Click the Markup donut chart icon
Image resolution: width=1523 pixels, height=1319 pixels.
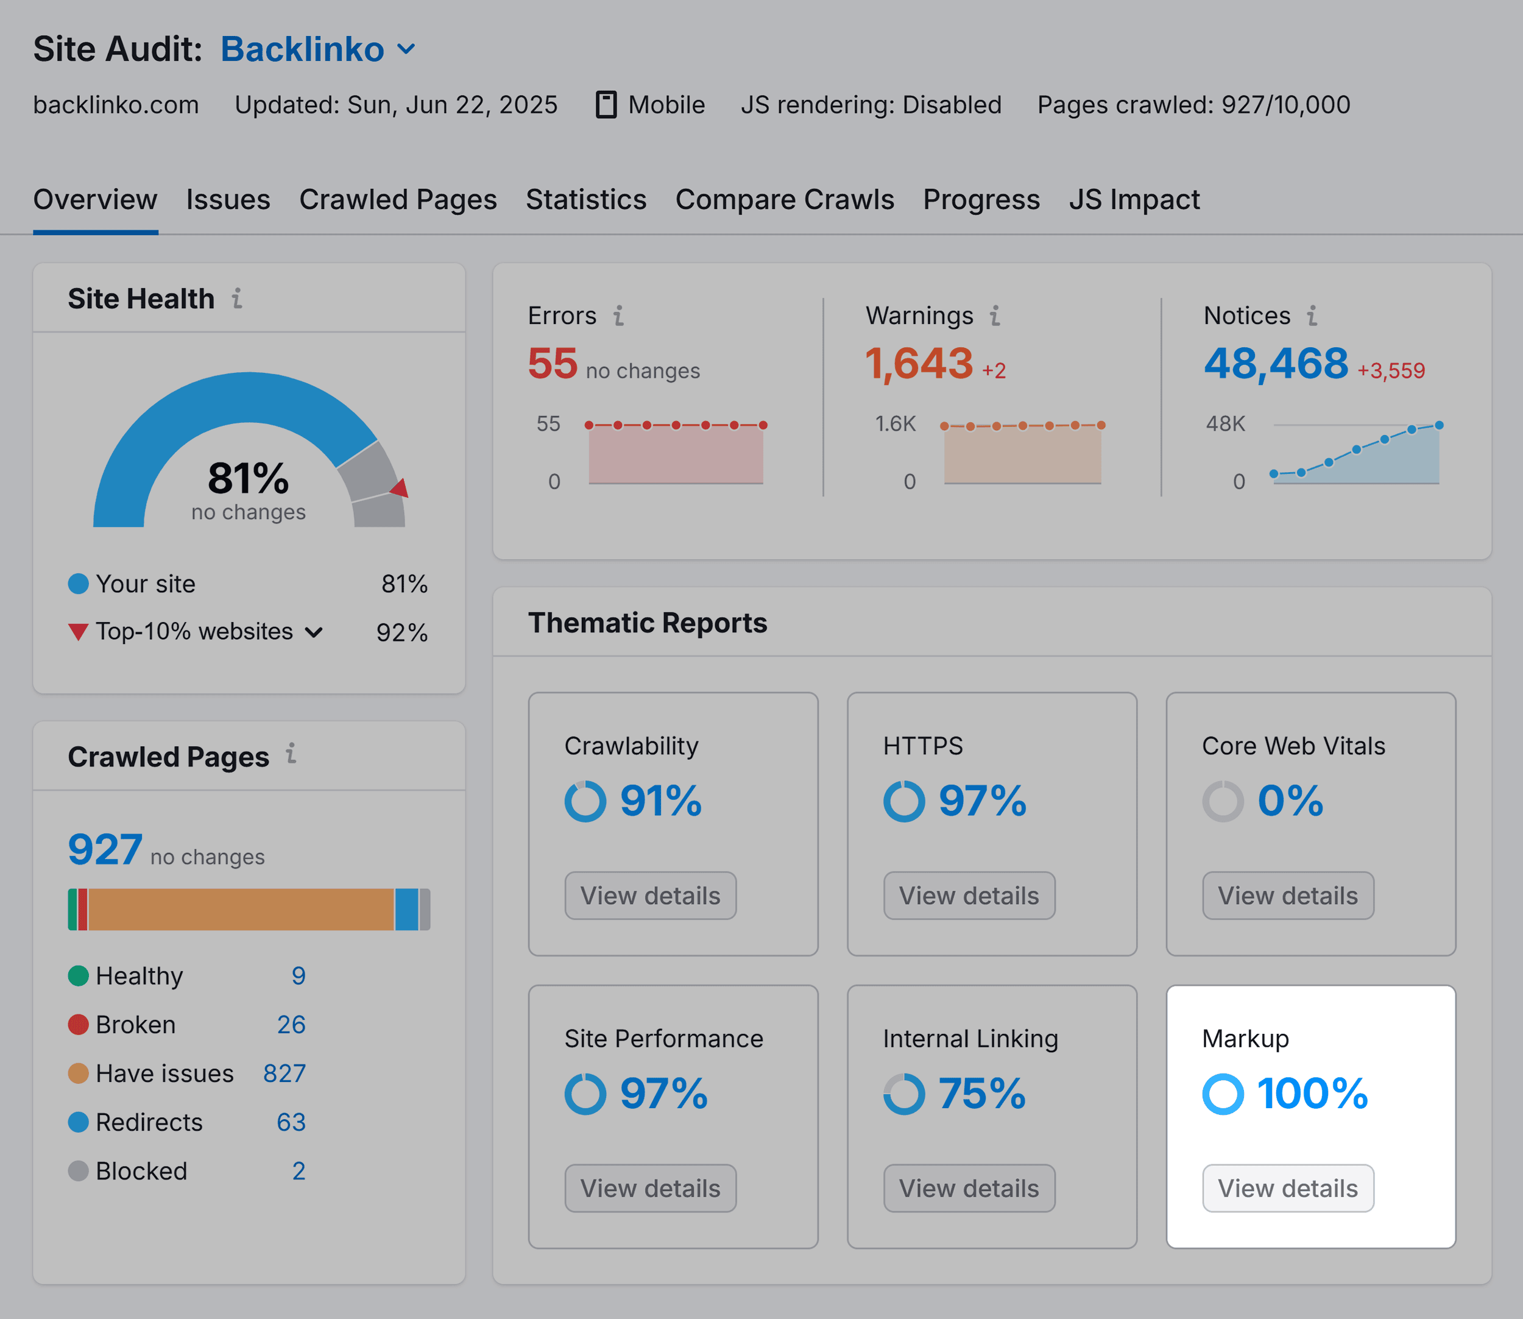pos(1223,1094)
